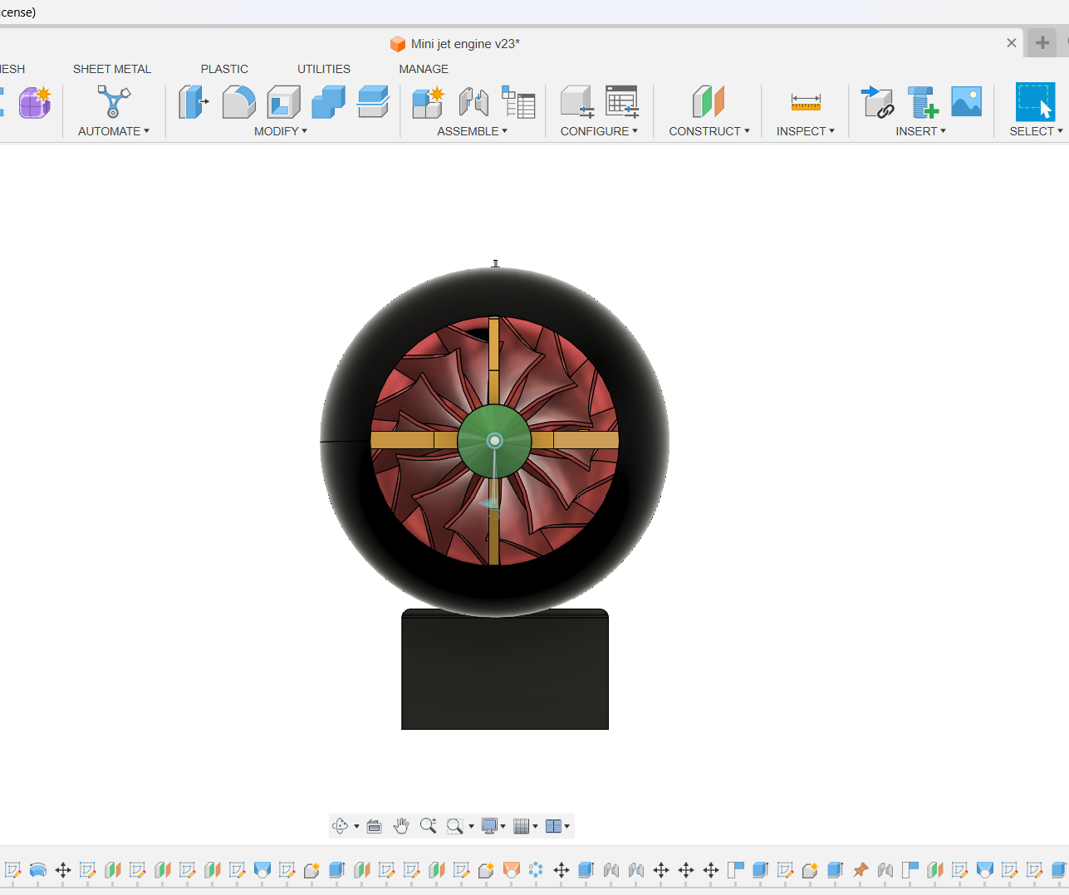This screenshot has width=1069, height=895.
Task: Click the Display Settings monitor icon
Action: (x=489, y=826)
